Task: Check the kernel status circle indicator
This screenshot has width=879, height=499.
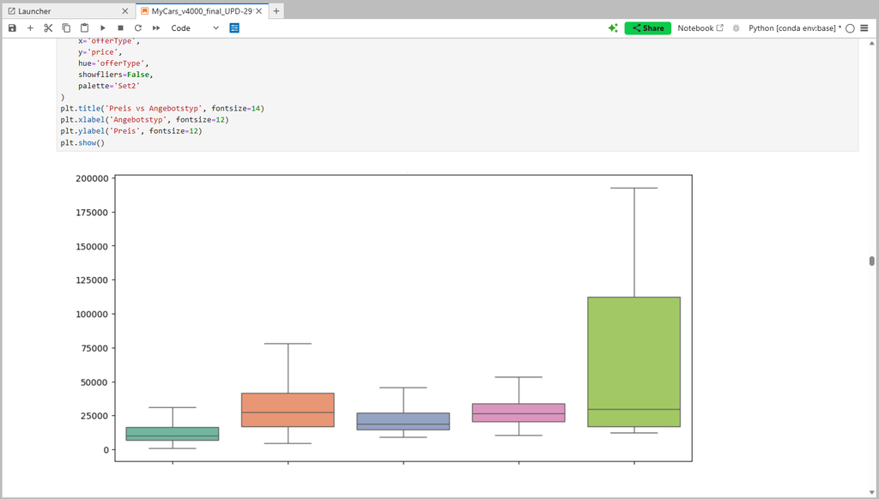Action: [x=850, y=28]
